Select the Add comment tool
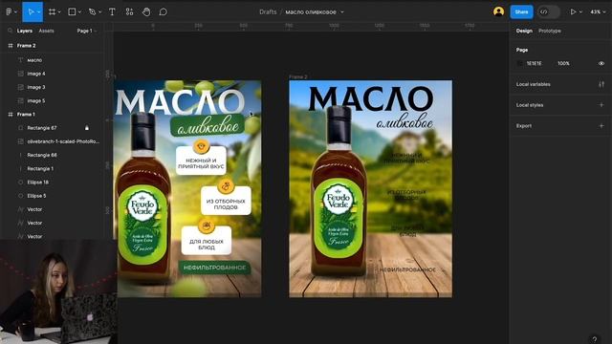Viewport: 612px width, 344px height. click(x=164, y=12)
